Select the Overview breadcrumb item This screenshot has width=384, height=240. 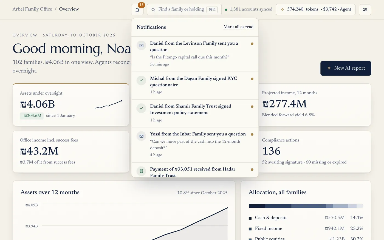click(69, 9)
